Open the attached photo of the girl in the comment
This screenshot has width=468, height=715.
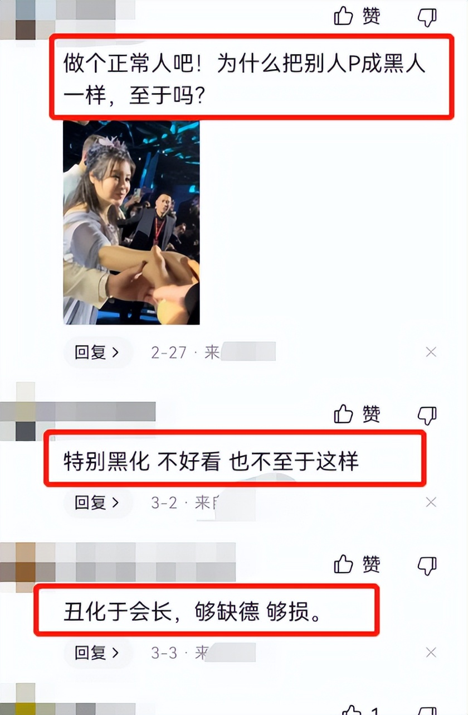[131, 222]
